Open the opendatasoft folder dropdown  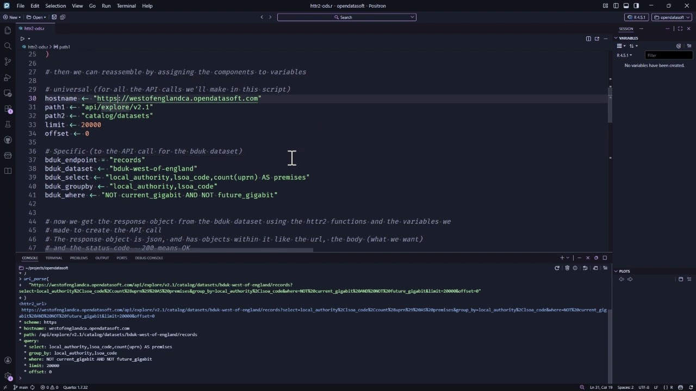click(672, 17)
